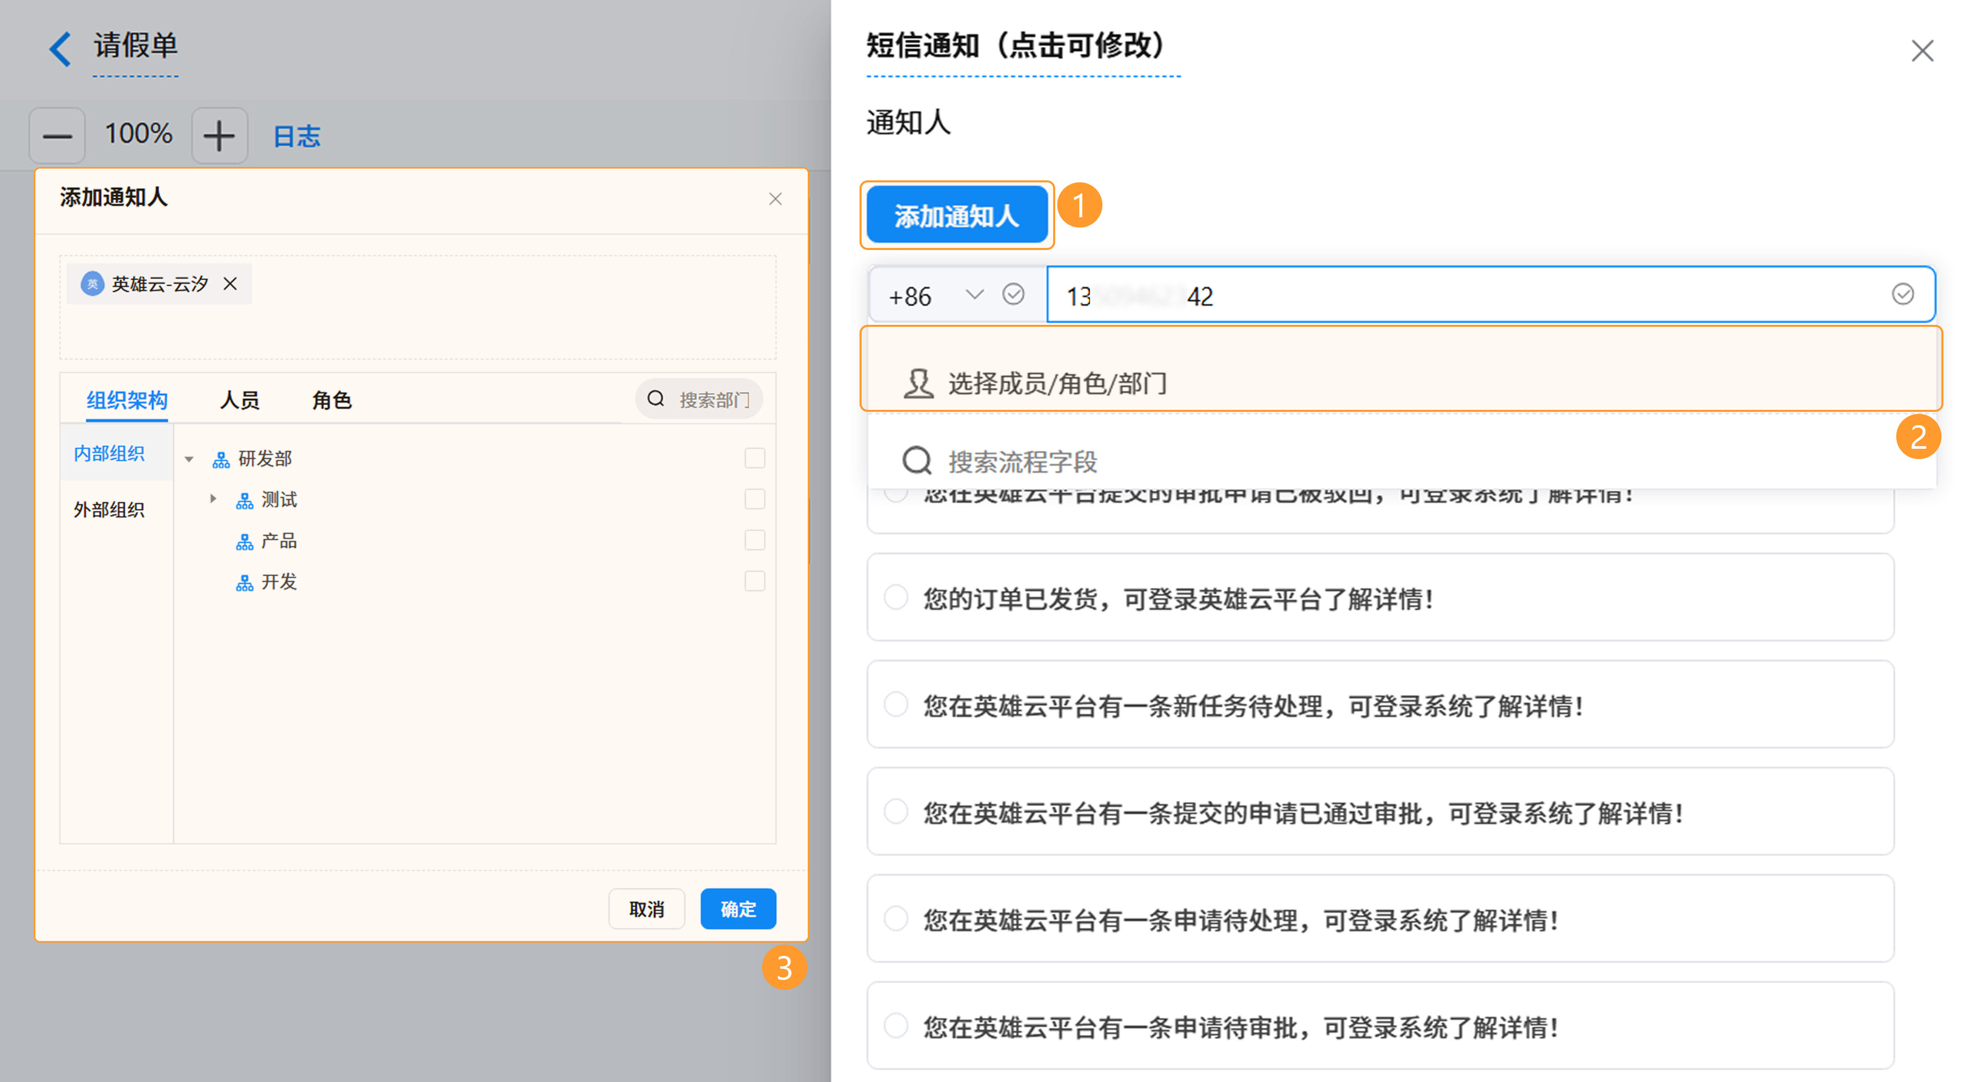Check the 产品 checkbox
1967x1082 pixels.
pyautogui.click(x=755, y=540)
